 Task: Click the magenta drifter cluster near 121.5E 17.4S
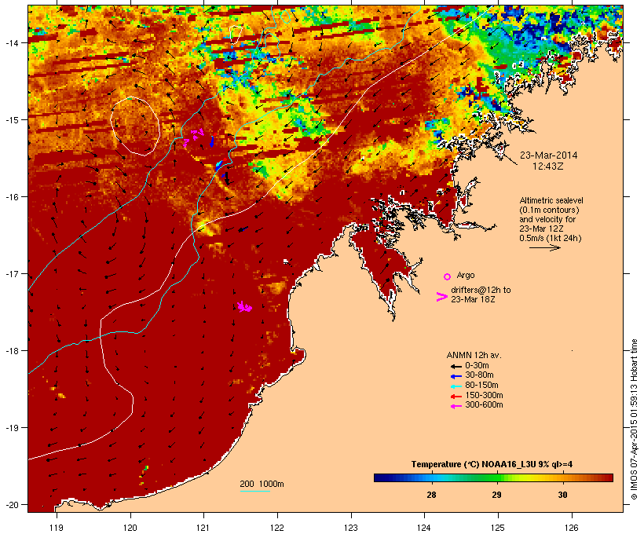click(x=244, y=307)
